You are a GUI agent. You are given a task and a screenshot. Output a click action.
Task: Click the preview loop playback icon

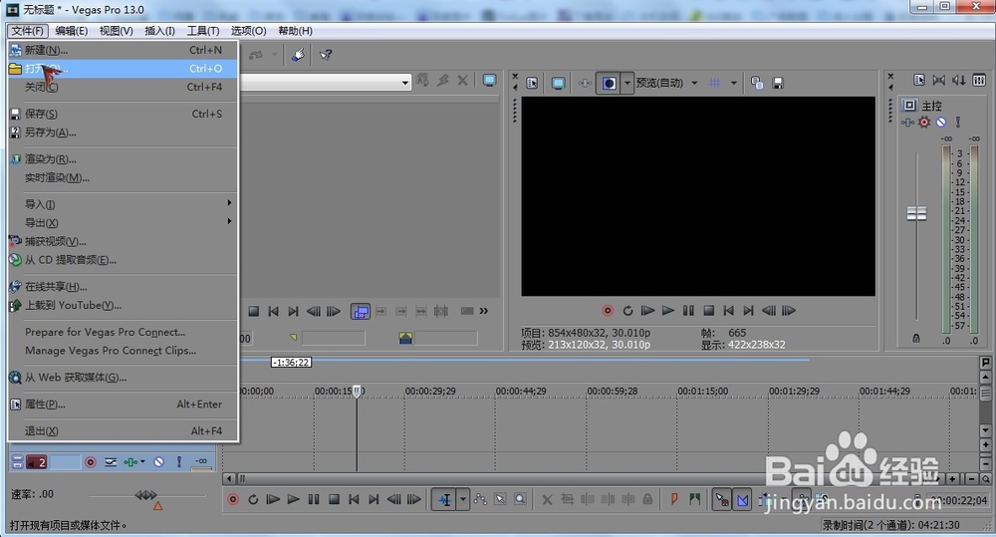(x=627, y=311)
